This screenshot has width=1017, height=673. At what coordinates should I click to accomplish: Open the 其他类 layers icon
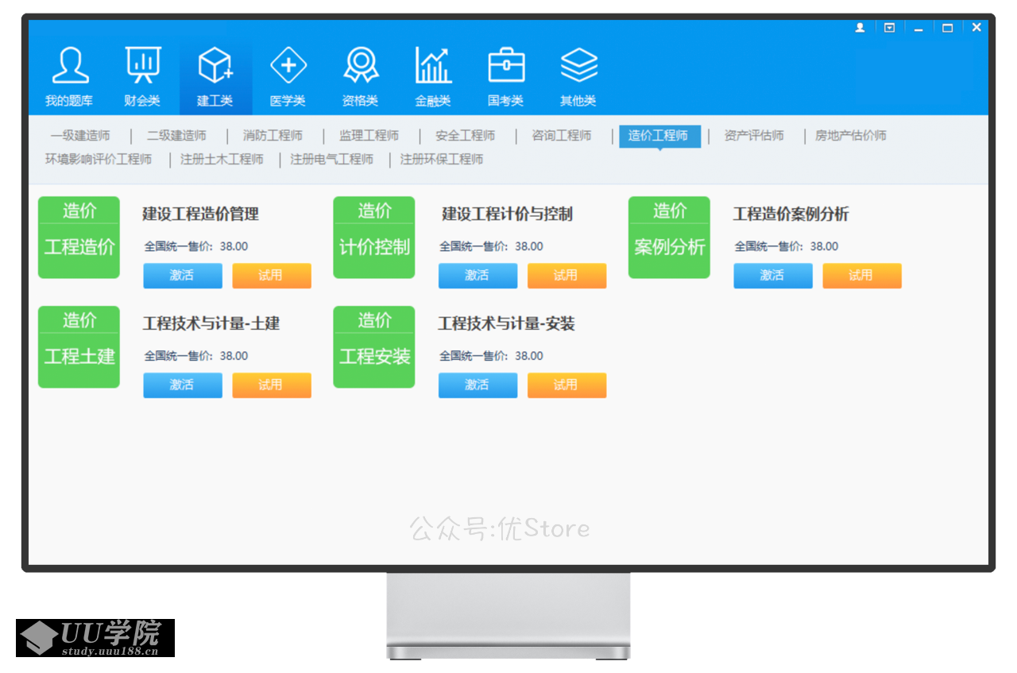578,65
